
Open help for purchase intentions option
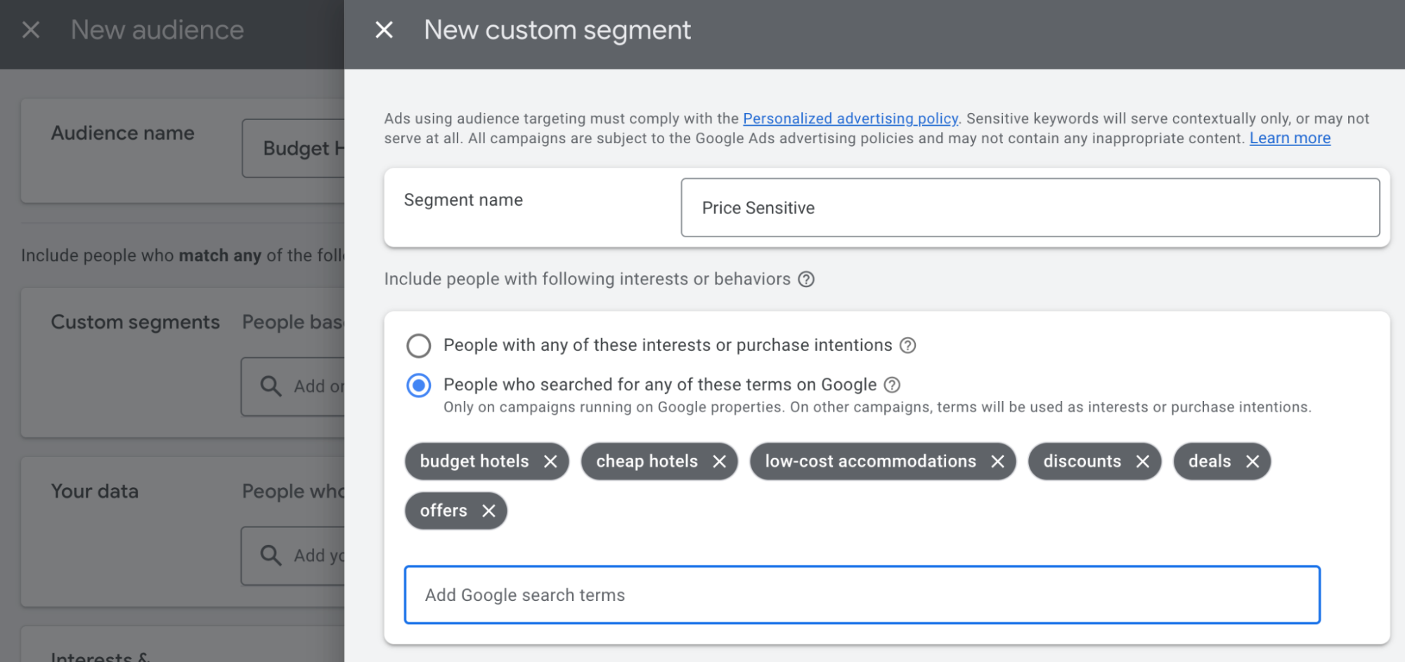[908, 345]
